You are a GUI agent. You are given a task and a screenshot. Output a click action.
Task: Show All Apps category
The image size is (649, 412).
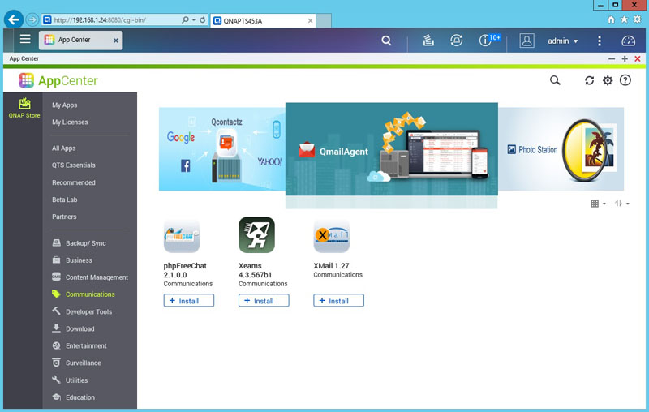(64, 148)
